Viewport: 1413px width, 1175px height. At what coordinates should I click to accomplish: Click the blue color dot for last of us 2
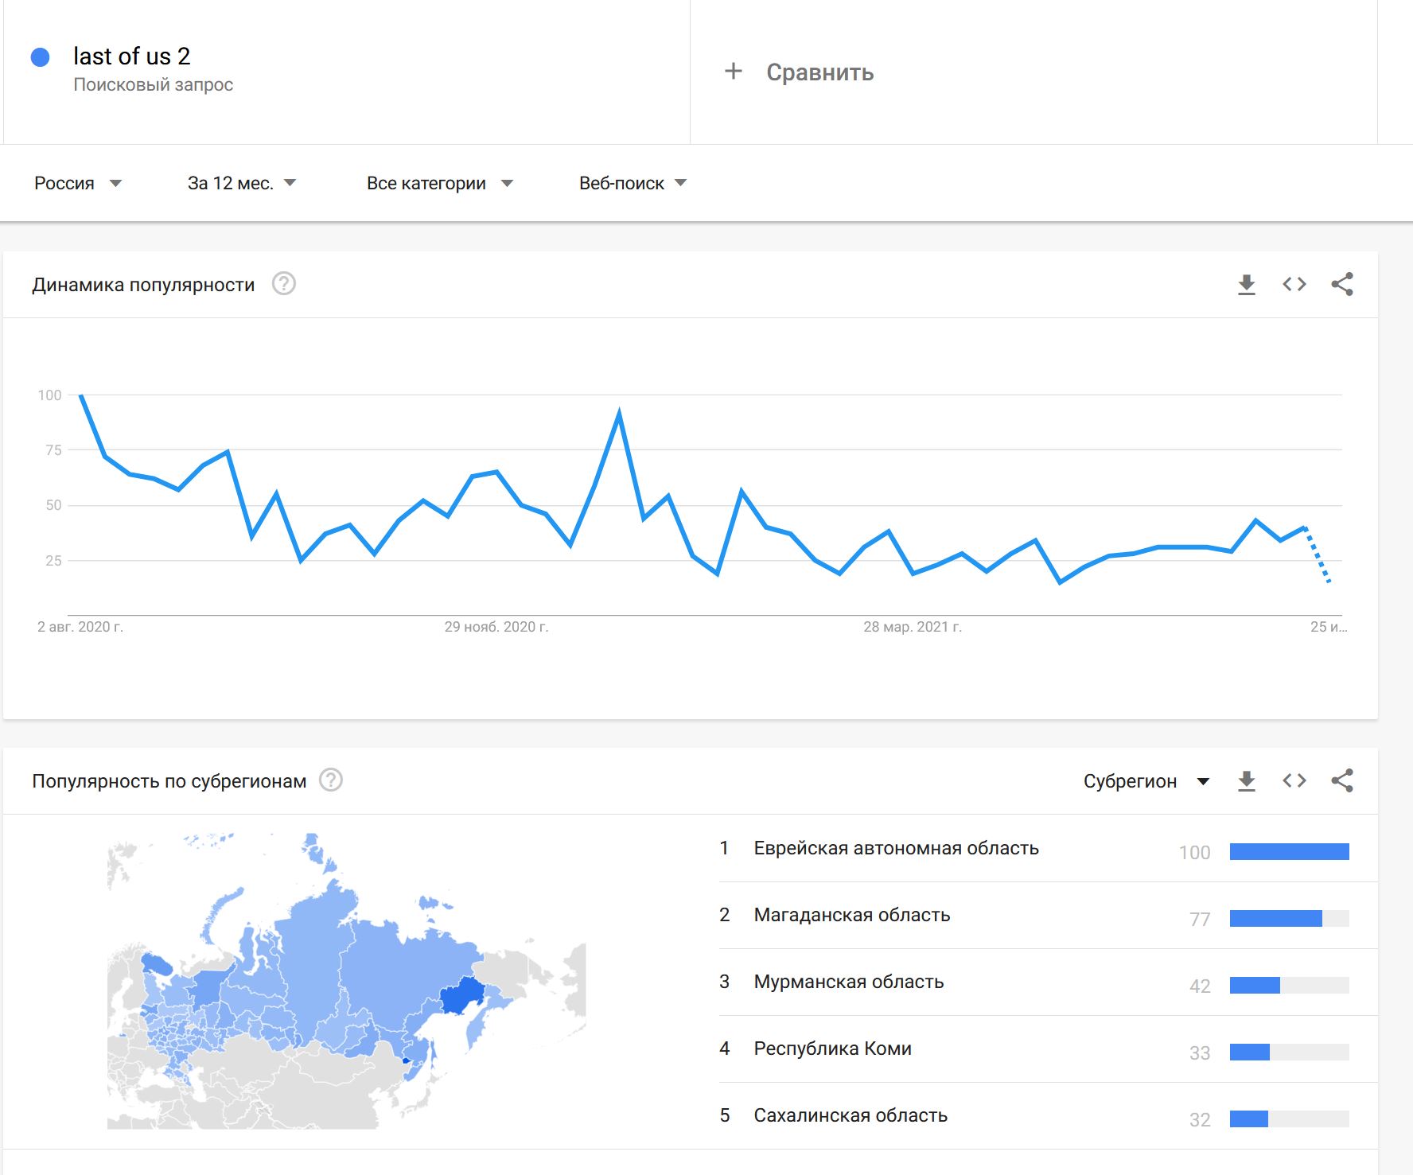[x=41, y=57]
